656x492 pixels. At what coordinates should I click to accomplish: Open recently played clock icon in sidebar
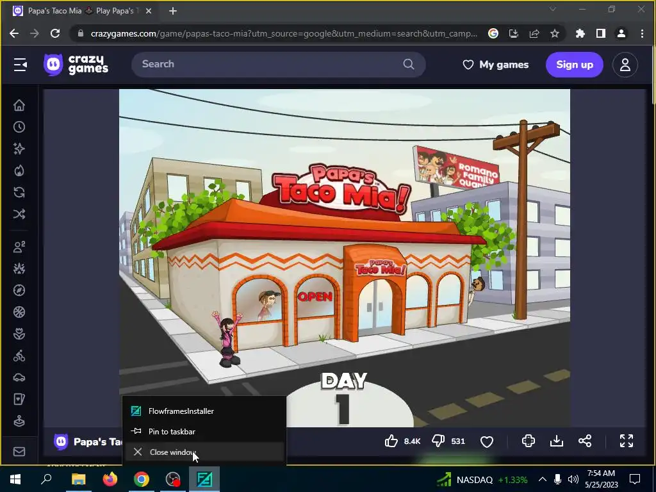[x=19, y=127]
